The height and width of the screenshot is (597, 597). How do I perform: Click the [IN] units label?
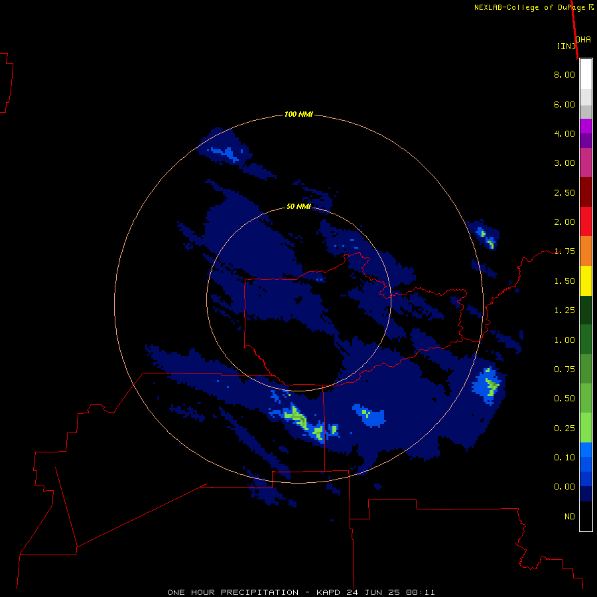click(x=566, y=46)
